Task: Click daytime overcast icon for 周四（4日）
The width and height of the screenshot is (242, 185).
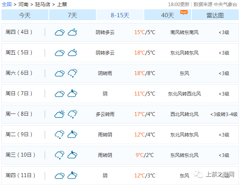Action: click(x=60, y=32)
